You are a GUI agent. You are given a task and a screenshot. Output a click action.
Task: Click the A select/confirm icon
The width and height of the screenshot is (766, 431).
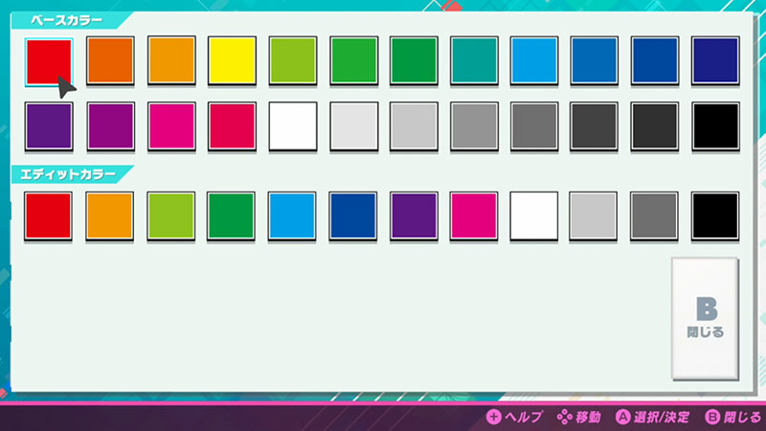(625, 417)
